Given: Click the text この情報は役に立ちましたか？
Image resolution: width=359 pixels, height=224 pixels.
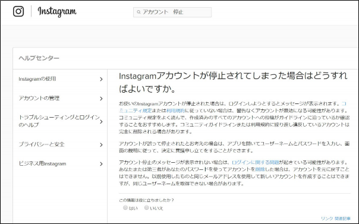Looking at the screenshot, I should pos(147,200).
